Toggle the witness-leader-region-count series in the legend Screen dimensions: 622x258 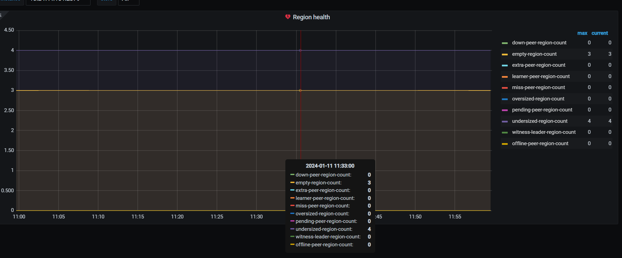click(x=544, y=132)
